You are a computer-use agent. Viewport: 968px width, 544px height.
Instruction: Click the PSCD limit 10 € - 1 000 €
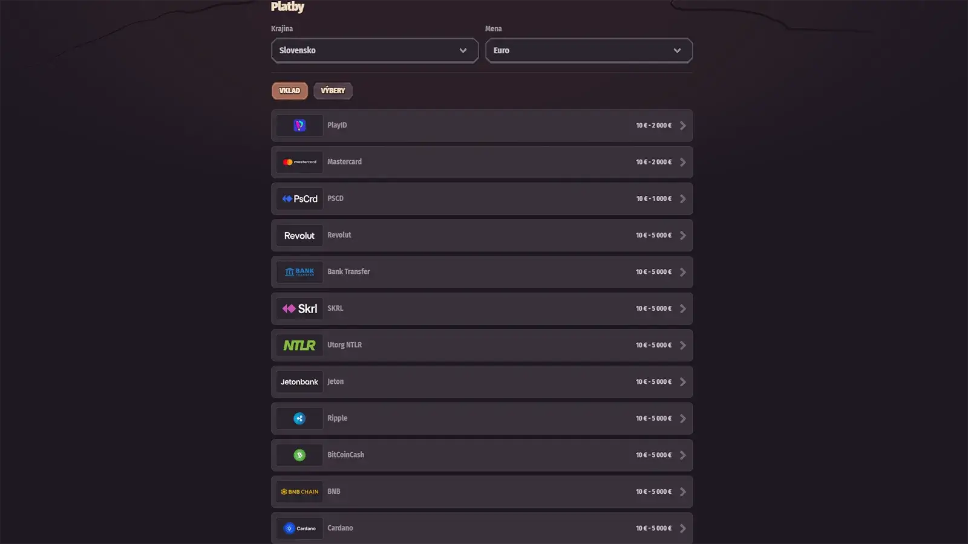tap(653, 199)
